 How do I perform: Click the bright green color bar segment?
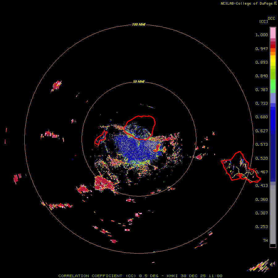pos(273,84)
